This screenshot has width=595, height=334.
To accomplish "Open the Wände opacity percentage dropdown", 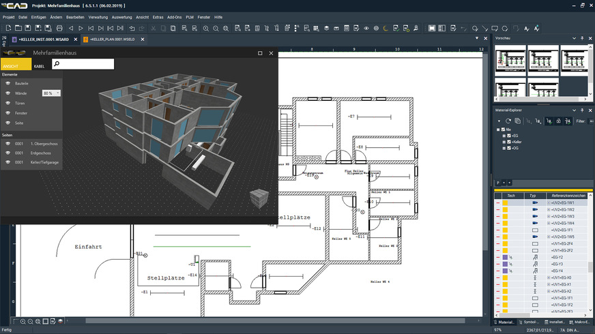I will click(57, 93).
